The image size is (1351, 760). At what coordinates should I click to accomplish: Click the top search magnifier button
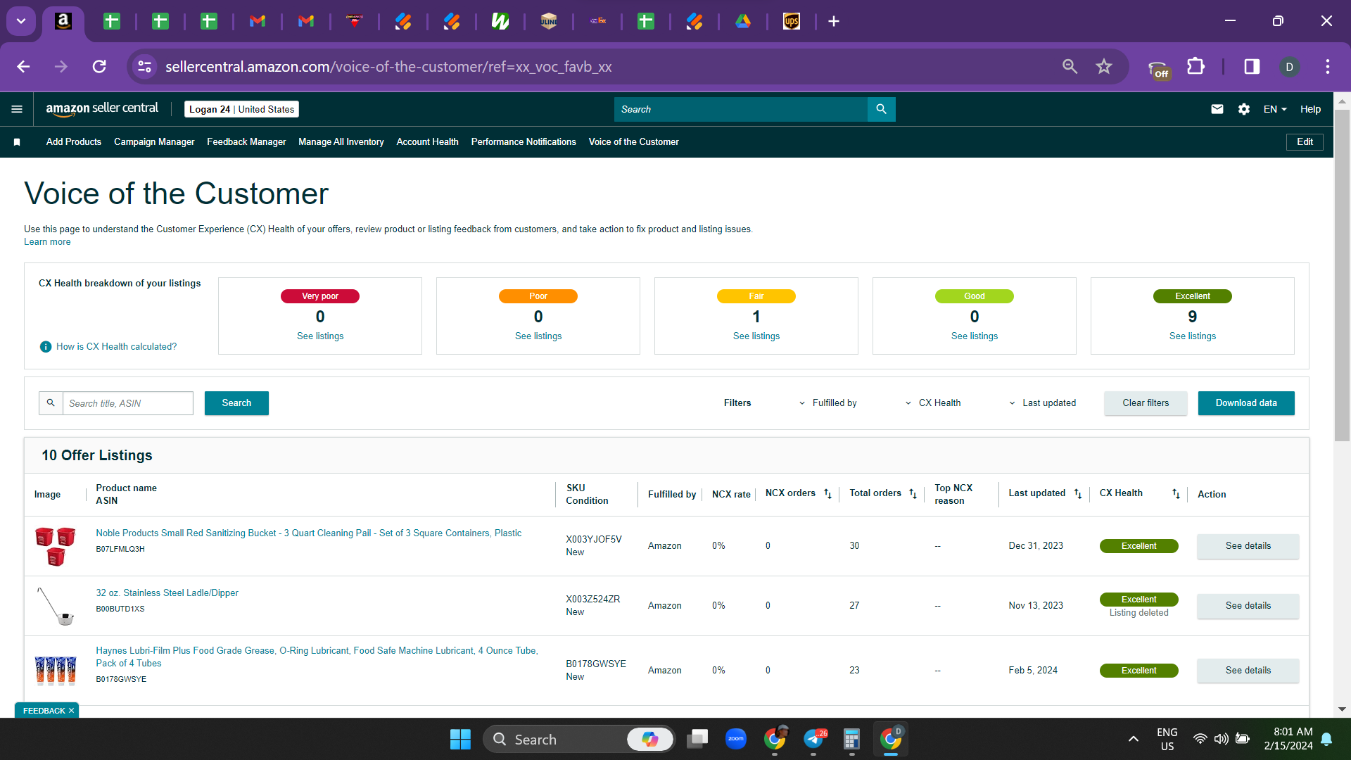881,109
